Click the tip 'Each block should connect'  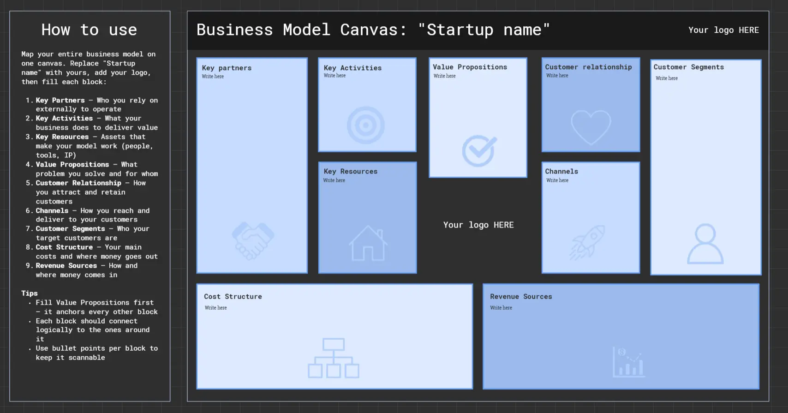point(89,330)
